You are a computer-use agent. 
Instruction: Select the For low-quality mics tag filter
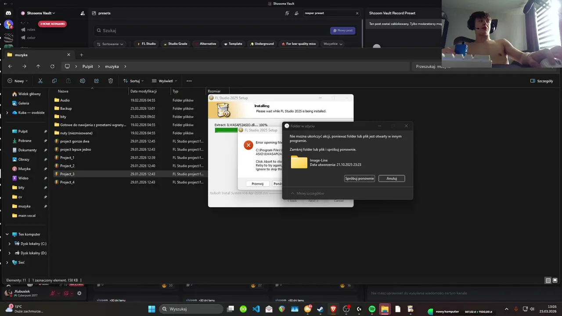point(299,44)
